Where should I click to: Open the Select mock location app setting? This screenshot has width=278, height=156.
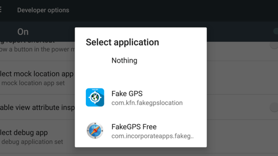pos(37,78)
